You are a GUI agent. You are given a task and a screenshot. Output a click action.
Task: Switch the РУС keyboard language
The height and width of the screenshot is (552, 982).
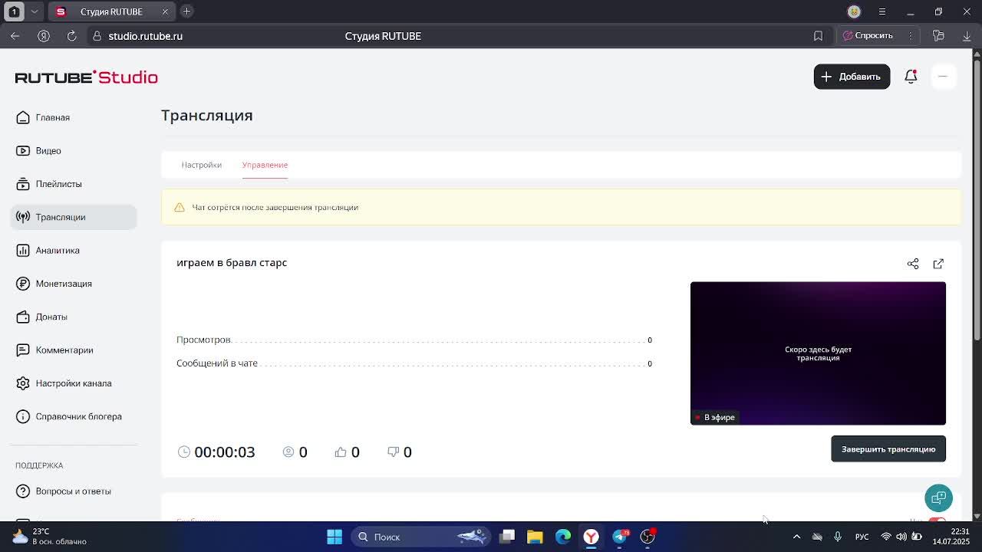pos(862,537)
